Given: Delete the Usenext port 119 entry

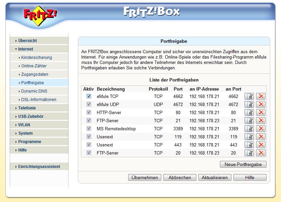Looking at the screenshot, I should click(x=261, y=137).
